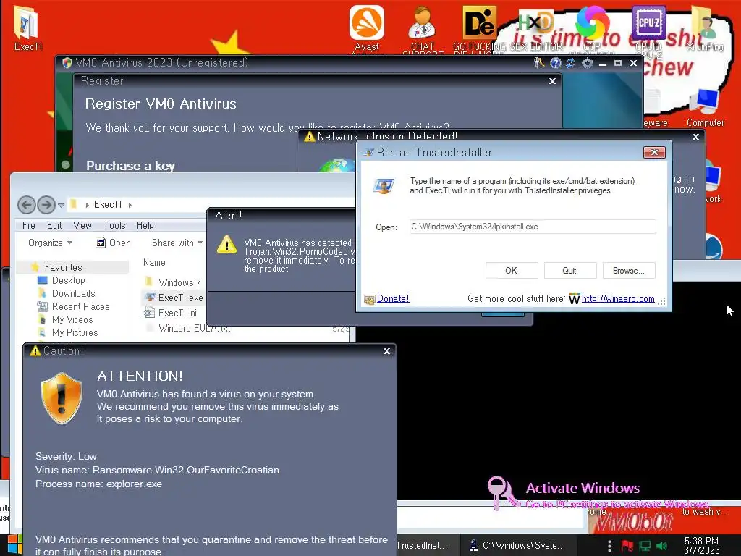Select Winaero EULA.txt in the file list
Viewport: 741px width, 556px height.
187,328
